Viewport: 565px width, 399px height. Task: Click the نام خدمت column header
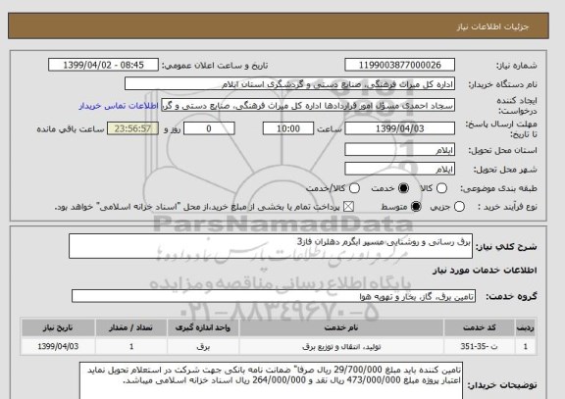(341, 327)
